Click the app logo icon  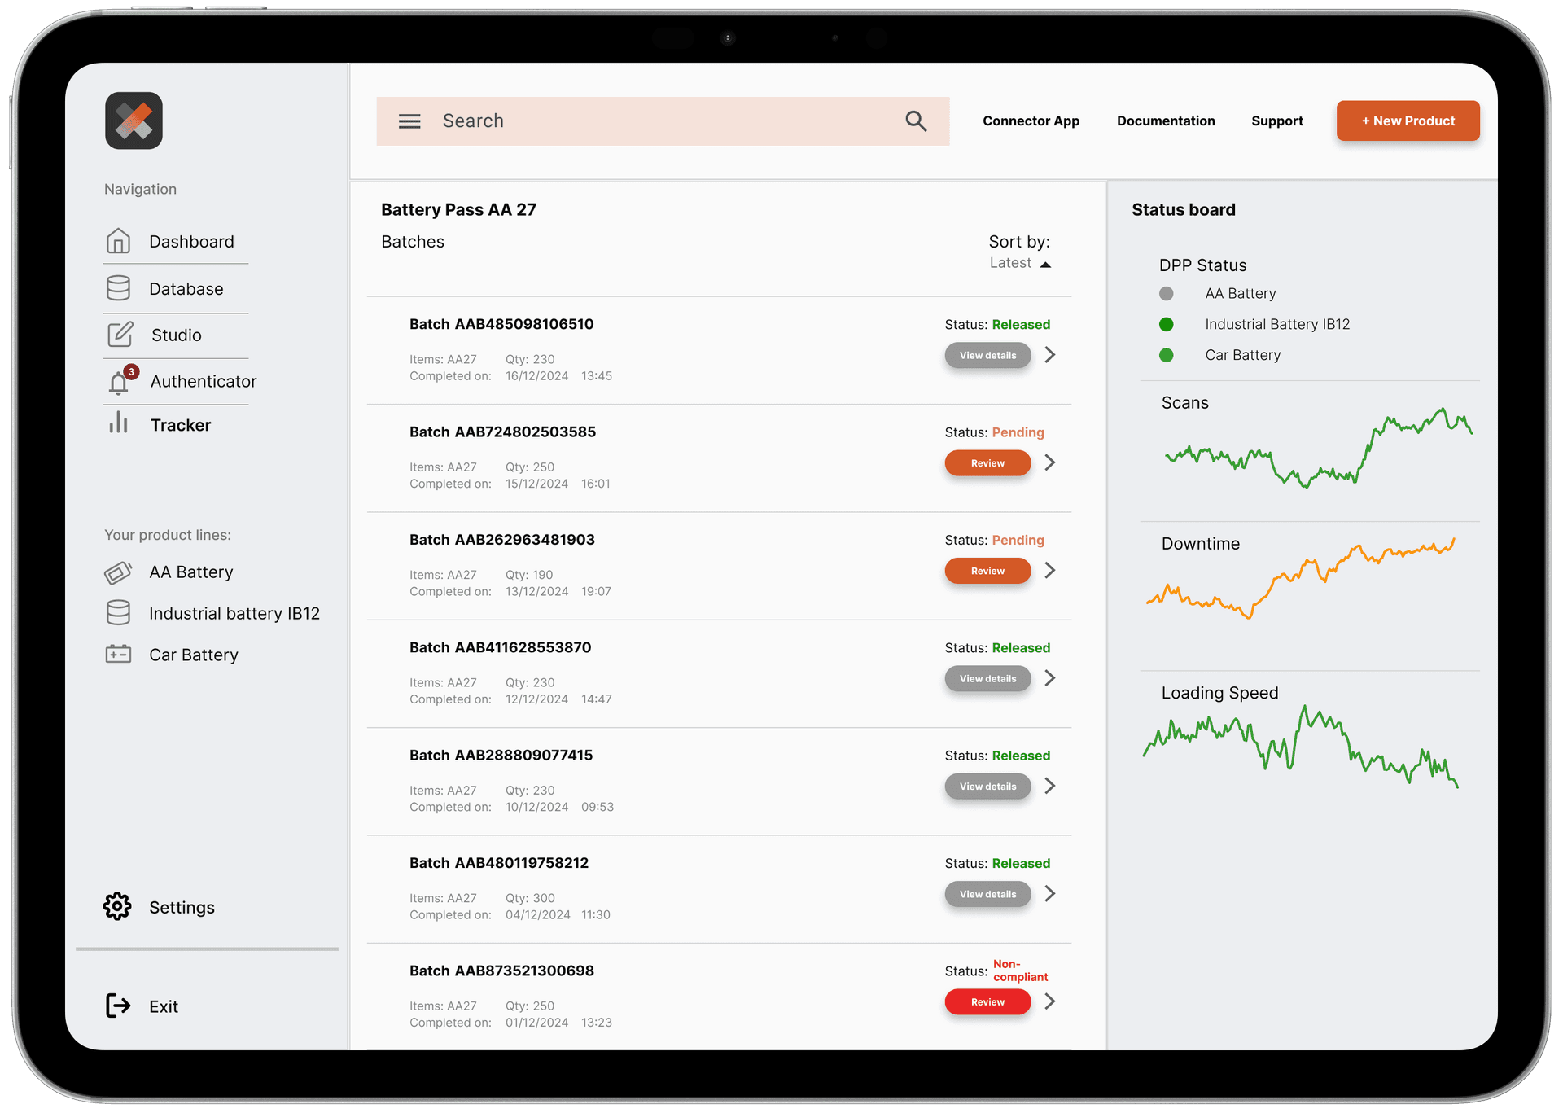pos(134,121)
